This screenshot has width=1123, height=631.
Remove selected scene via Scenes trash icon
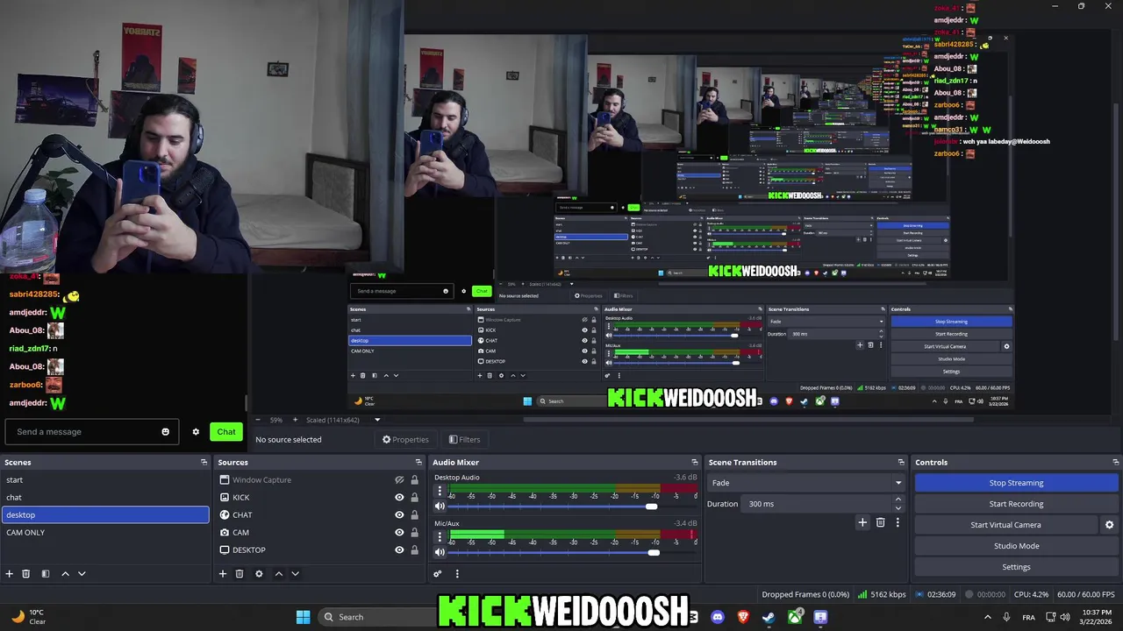coord(26,573)
